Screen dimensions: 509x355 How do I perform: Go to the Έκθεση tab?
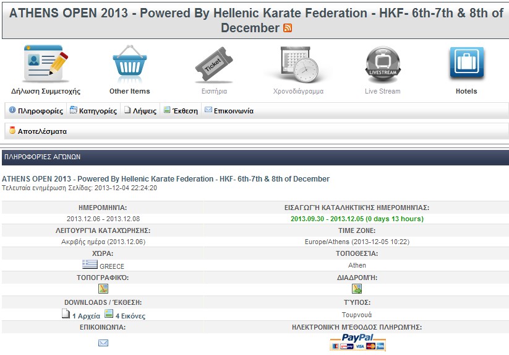pyautogui.click(x=181, y=111)
